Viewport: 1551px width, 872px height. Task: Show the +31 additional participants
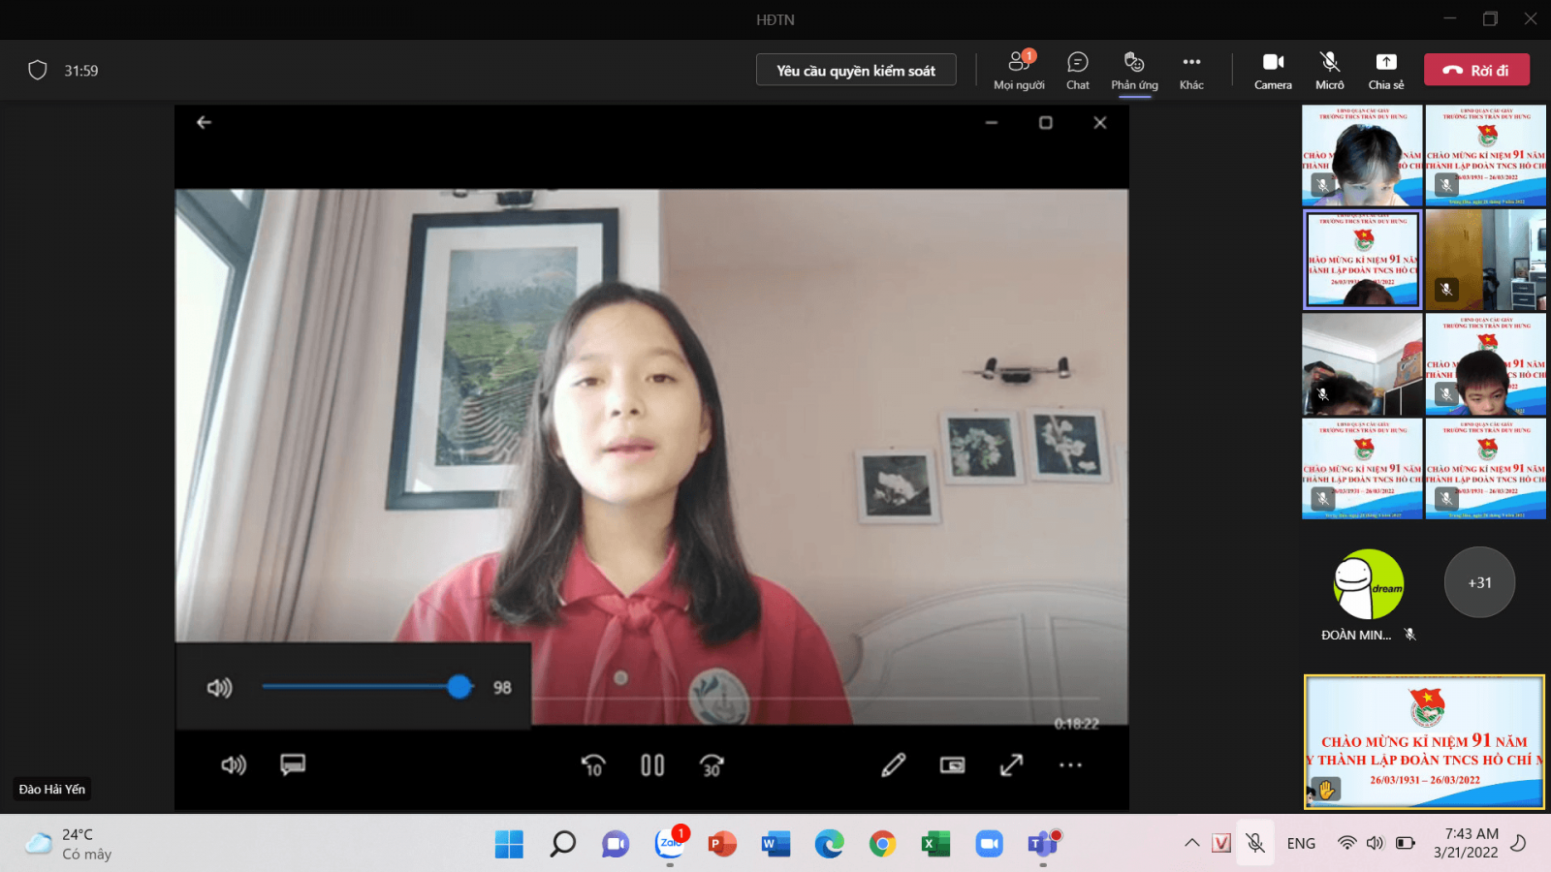[1479, 582]
